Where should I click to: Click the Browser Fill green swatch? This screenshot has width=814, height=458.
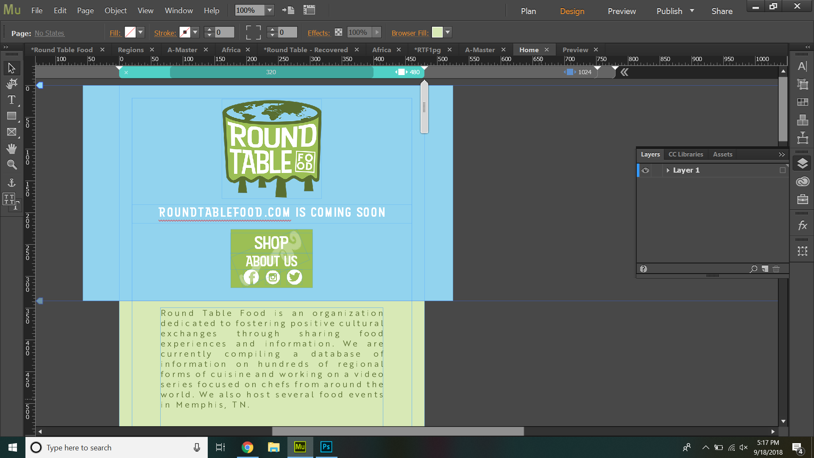pos(437,32)
